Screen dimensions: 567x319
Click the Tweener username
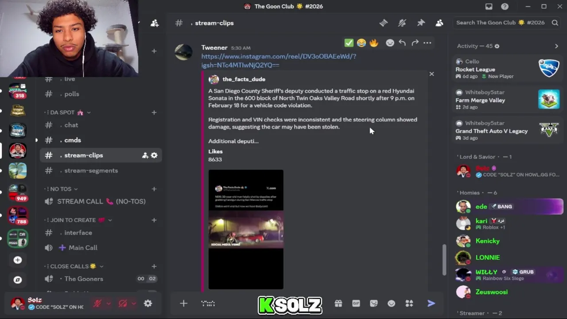[x=214, y=47]
